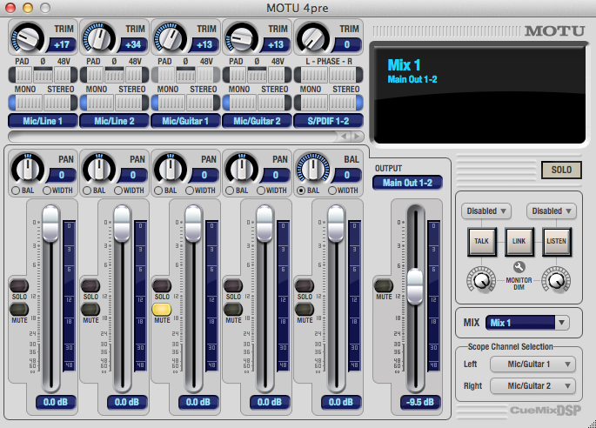The width and height of the screenshot is (596, 428).
Task: Mute the Main Out 1-2 output
Action: [x=384, y=285]
